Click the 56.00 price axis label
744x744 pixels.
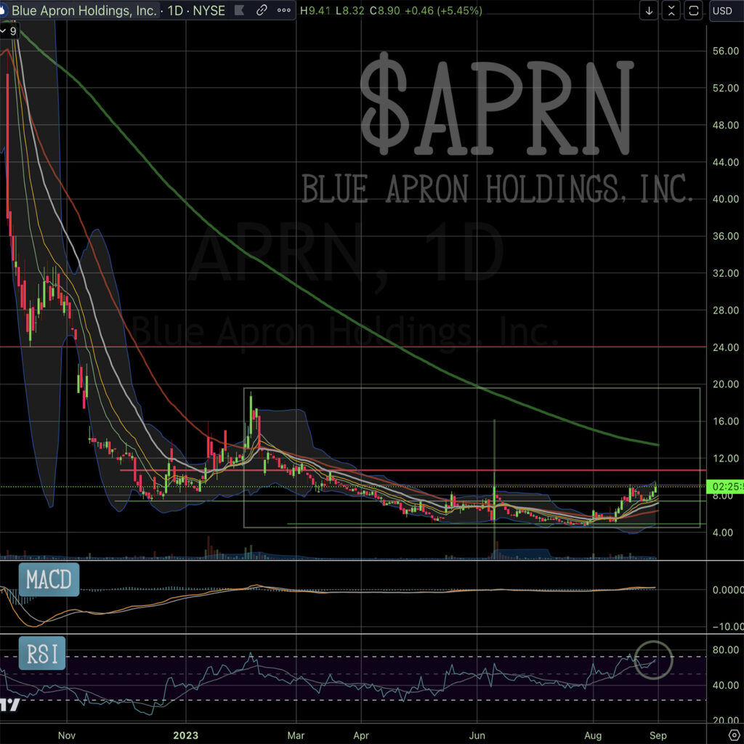pos(726,51)
